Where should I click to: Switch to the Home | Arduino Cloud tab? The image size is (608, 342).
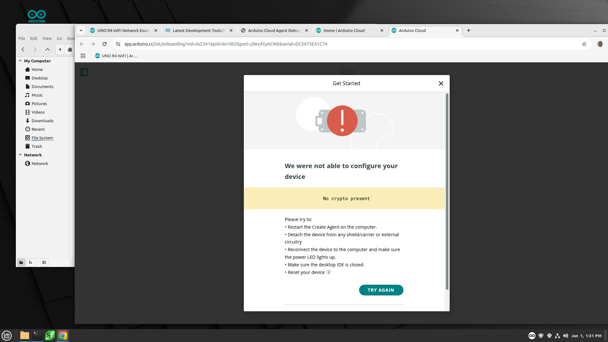point(345,30)
